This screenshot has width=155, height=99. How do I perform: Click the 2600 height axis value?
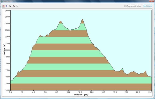click(x=8, y=11)
